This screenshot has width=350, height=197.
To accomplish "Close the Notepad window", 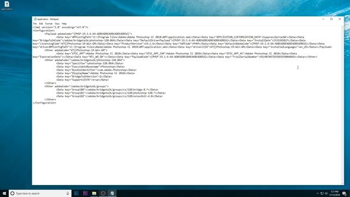I will (340, 19).
